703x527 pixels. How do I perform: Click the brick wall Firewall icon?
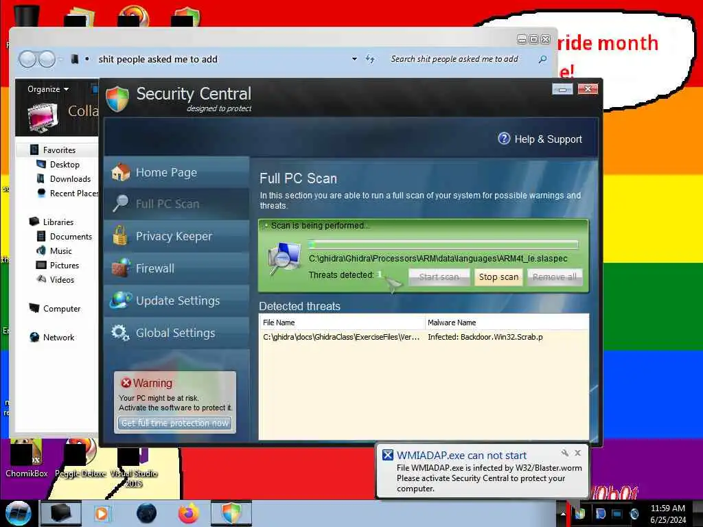(x=120, y=268)
